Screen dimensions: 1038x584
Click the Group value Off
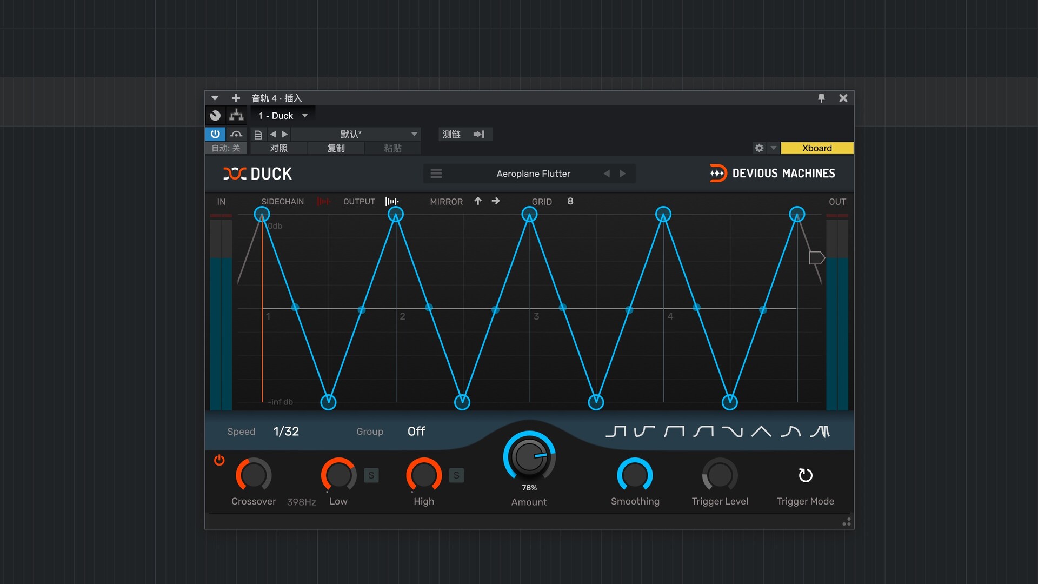[416, 432]
